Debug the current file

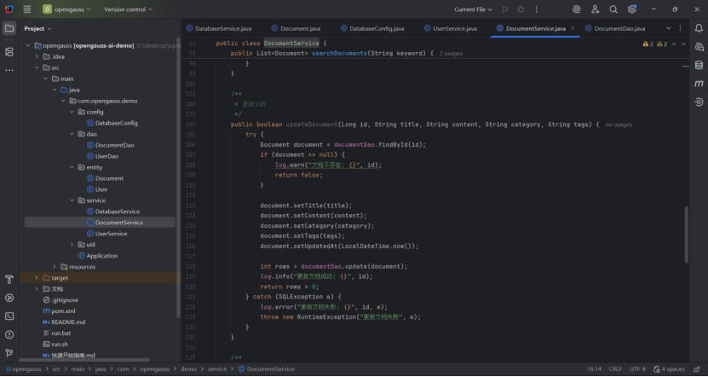[521, 9]
